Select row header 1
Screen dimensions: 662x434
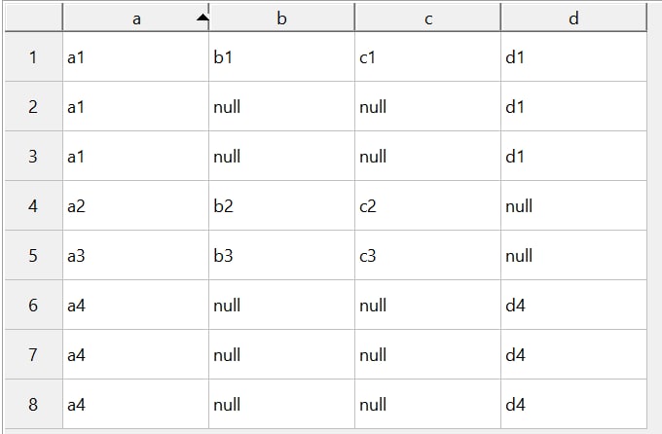click(x=34, y=57)
